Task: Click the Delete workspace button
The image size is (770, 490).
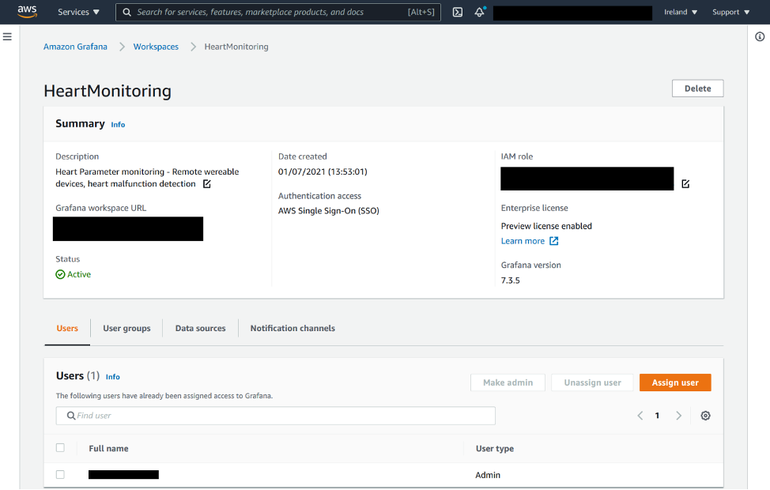Action: 698,89
